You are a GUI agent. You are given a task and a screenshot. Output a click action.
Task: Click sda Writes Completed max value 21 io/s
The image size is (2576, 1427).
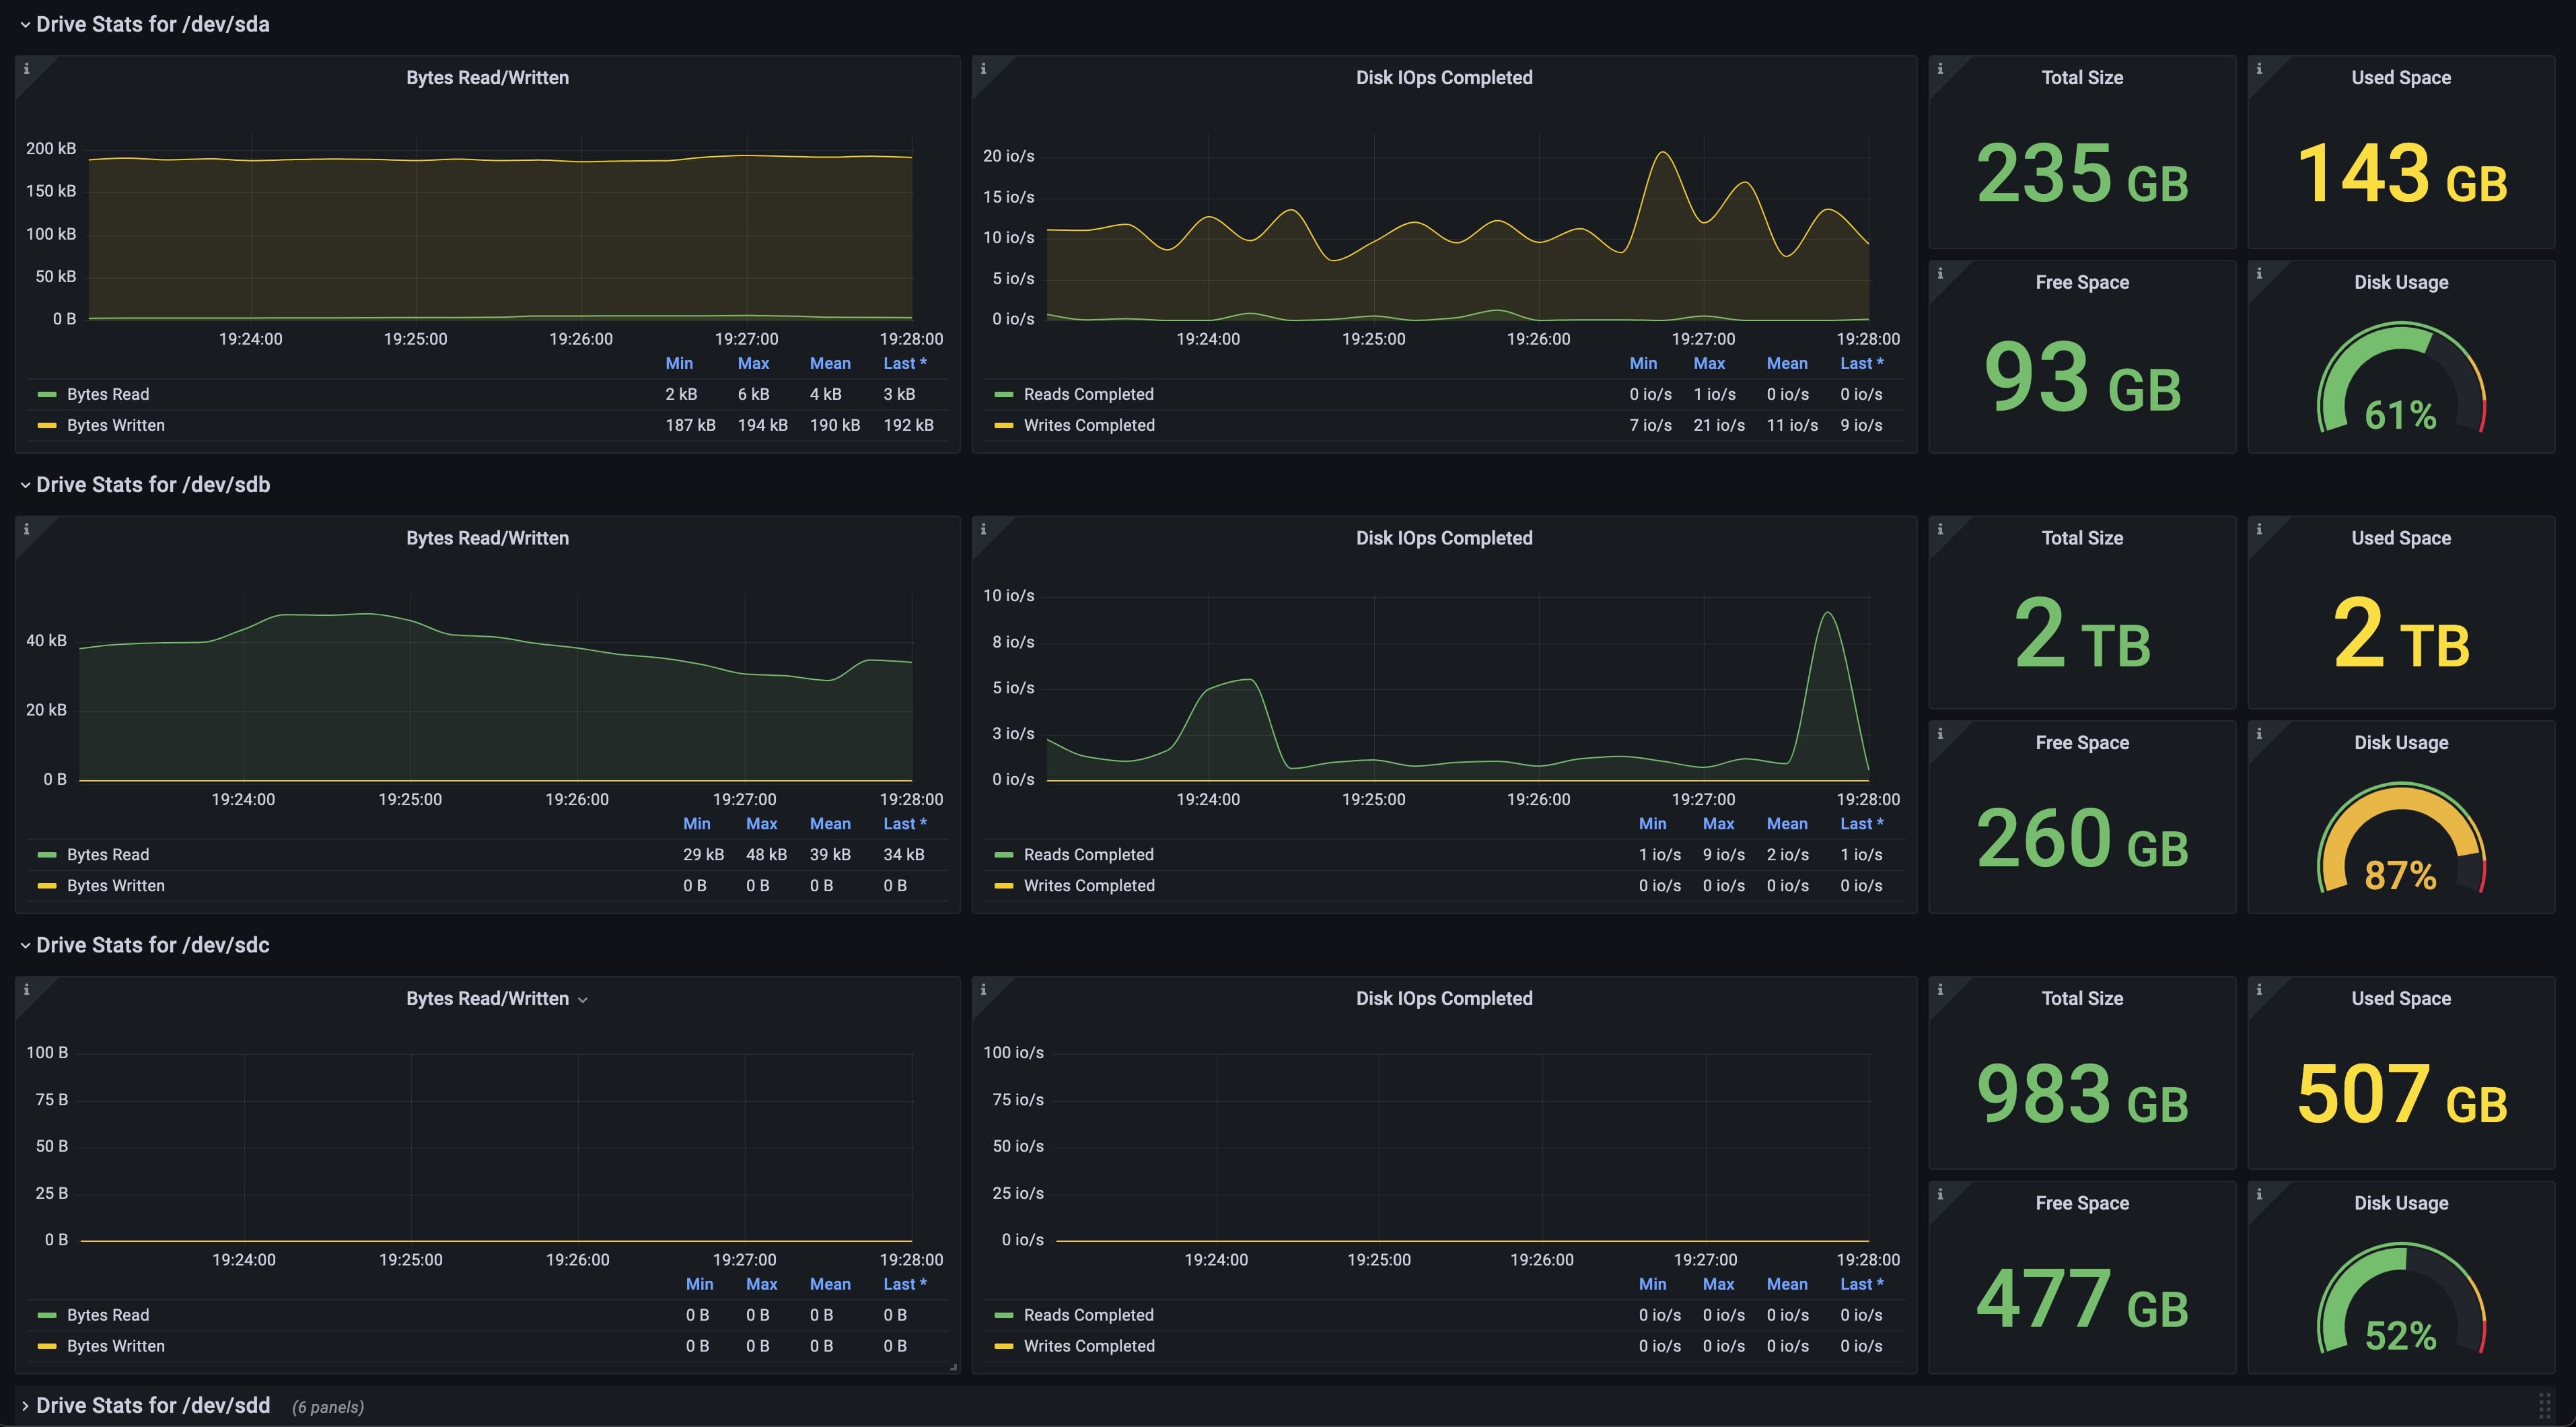coord(1719,425)
